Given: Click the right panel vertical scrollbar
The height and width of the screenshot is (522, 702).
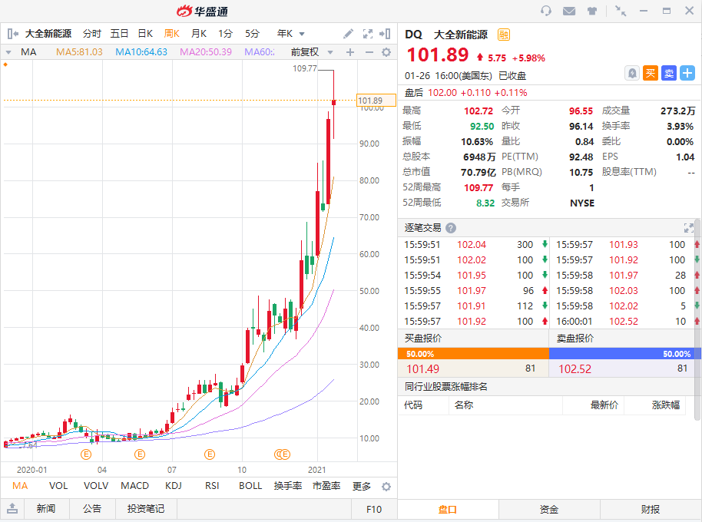Looking at the screenshot, I should tap(697, 320).
